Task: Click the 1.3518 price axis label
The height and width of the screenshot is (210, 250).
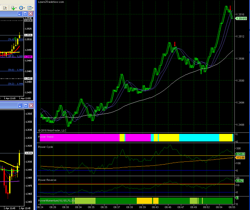Action: coord(240,14)
